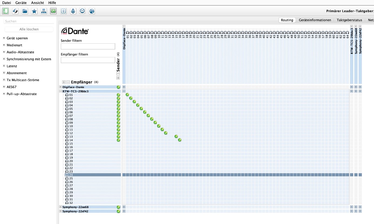Click status check next to receiver channel 01
374x224 pixels.
click(x=118, y=95)
